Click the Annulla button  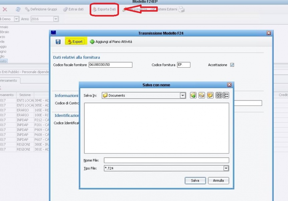219,181
